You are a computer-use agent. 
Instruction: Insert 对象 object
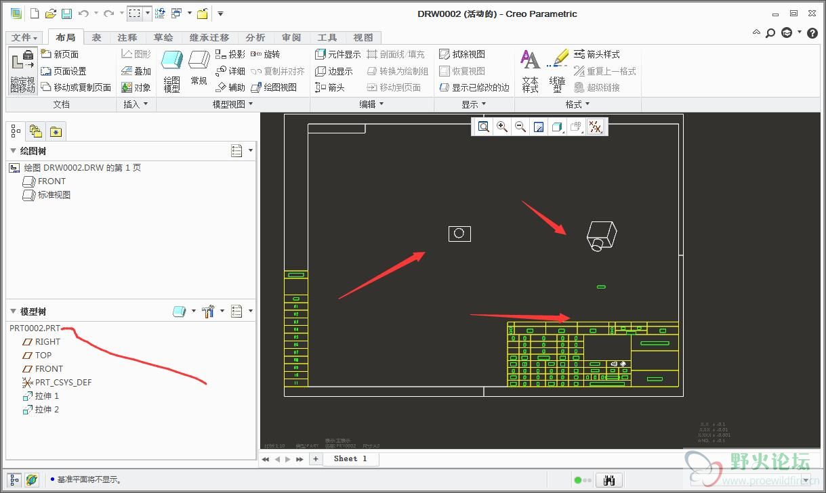point(136,87)
